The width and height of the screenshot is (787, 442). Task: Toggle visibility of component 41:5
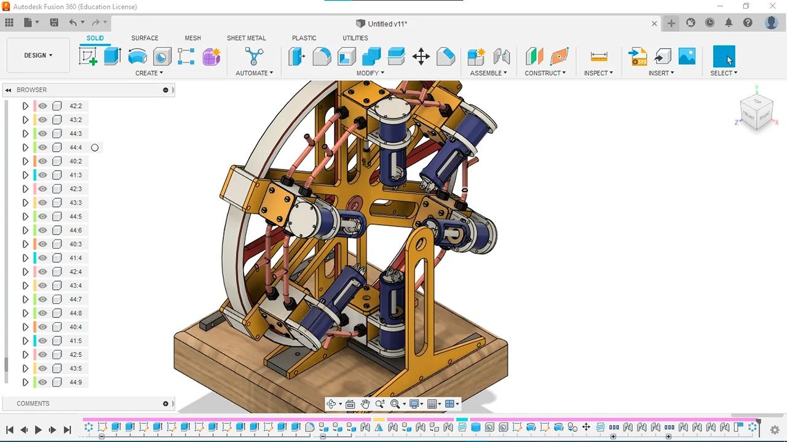[x=42, y=341]
